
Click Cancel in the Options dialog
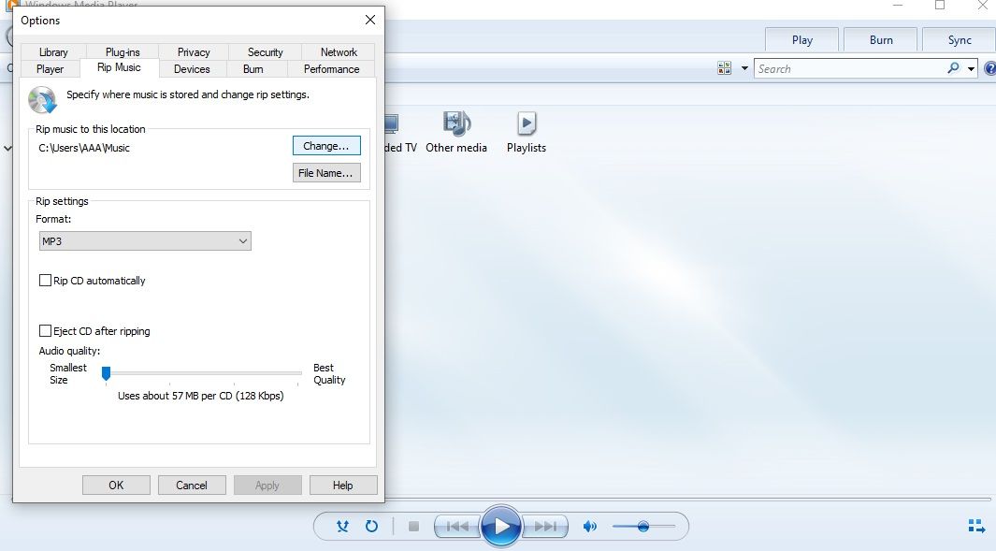pyautogui.click(x=192, y=485)
